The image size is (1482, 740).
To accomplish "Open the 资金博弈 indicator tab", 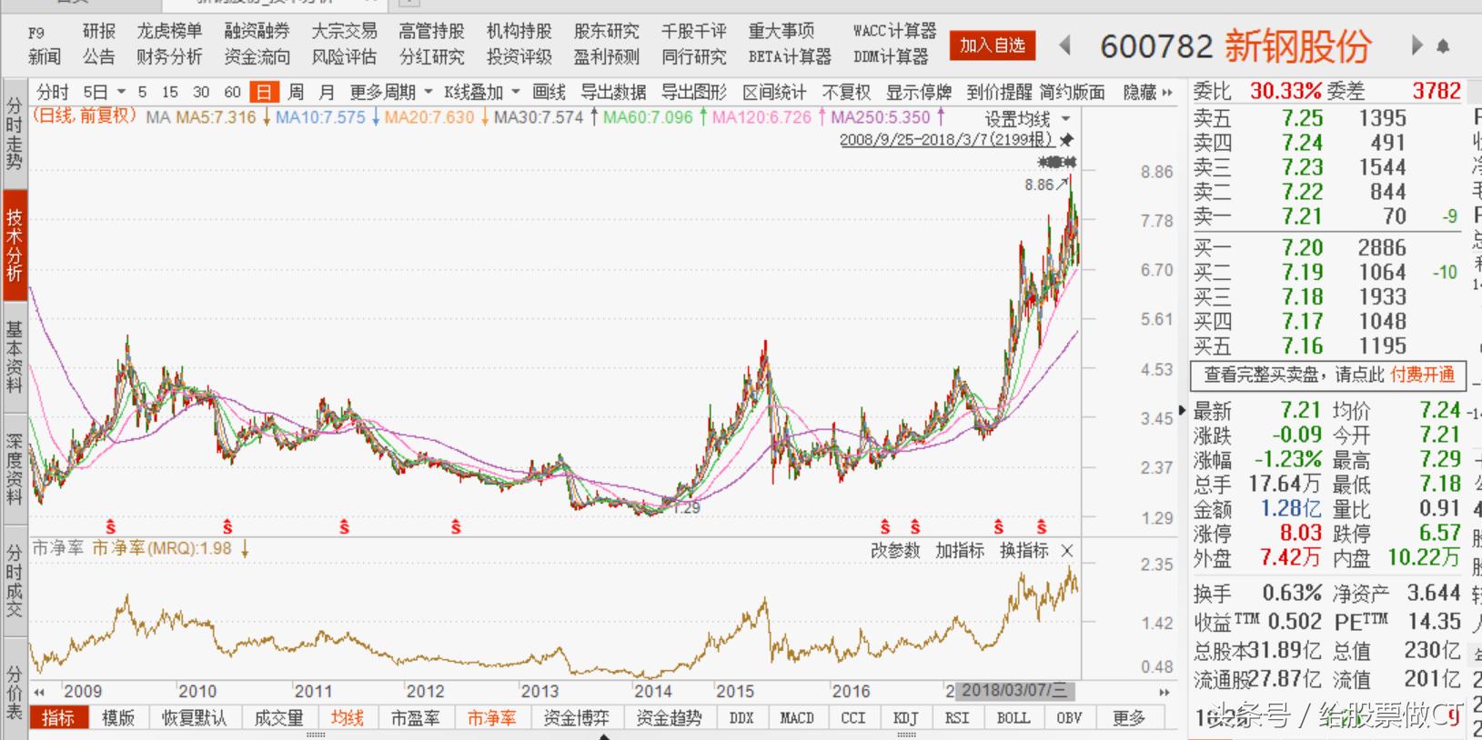I will (577, 718).
